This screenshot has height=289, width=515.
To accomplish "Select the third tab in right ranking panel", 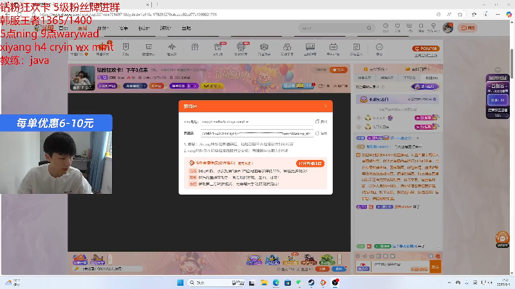I will click(x=409, y=78).
